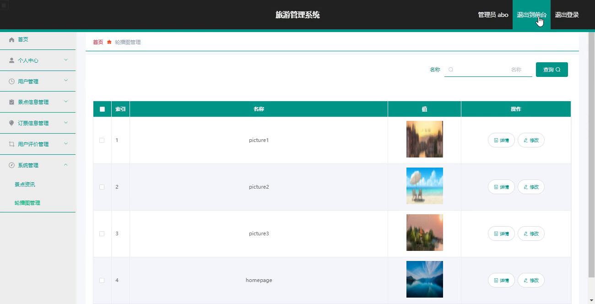Click the picture2 name cell
Viewport: 595px width, 304px height.
point(259,187)
